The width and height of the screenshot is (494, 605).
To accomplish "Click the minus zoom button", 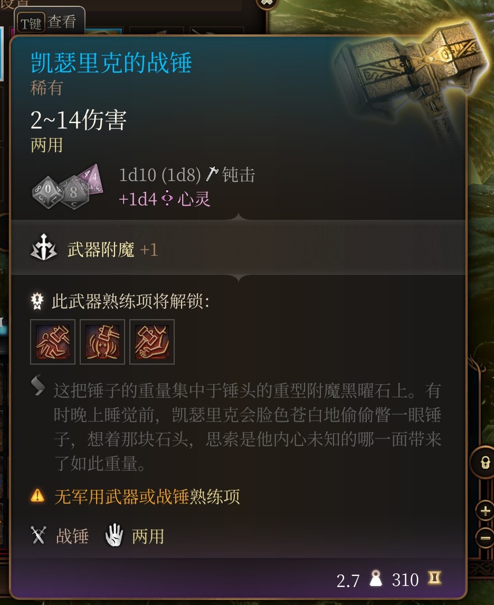I will click(x=485, y=537).
